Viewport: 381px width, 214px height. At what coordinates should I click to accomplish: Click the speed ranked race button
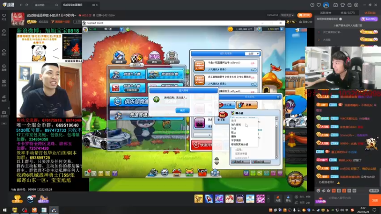coord(130,115)
